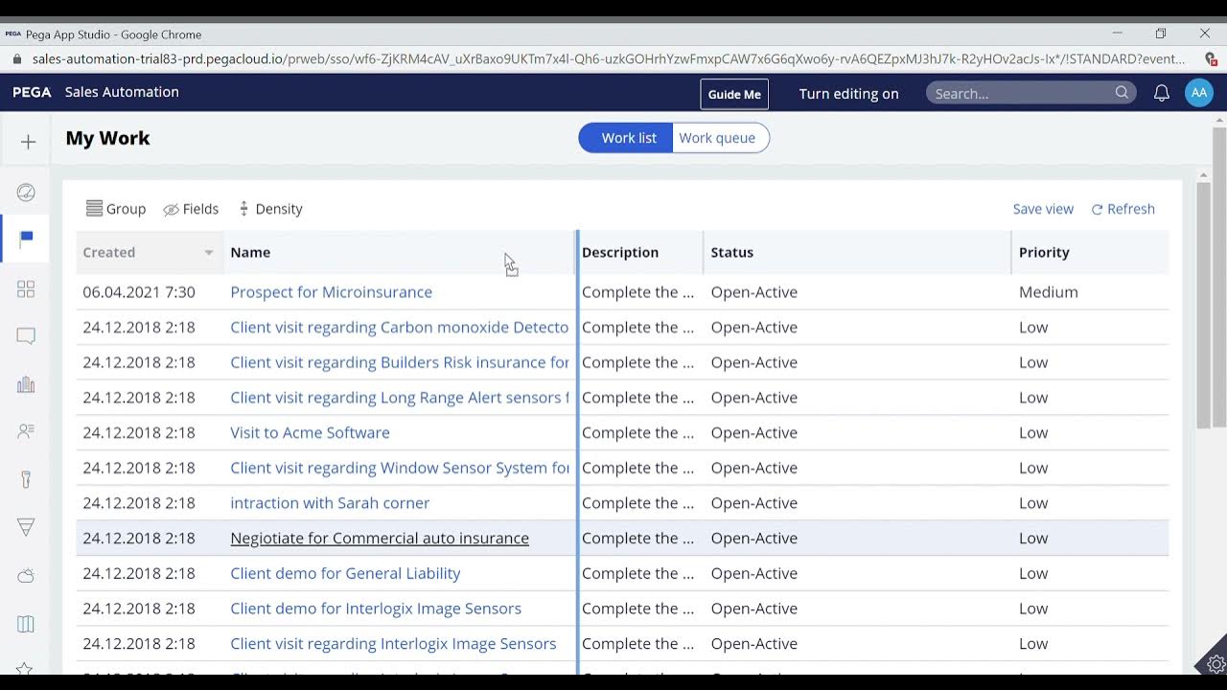Click the Guide Me button
Image resolution: width=1227 pixels, height=690 pixels.
tap(734, 94)
